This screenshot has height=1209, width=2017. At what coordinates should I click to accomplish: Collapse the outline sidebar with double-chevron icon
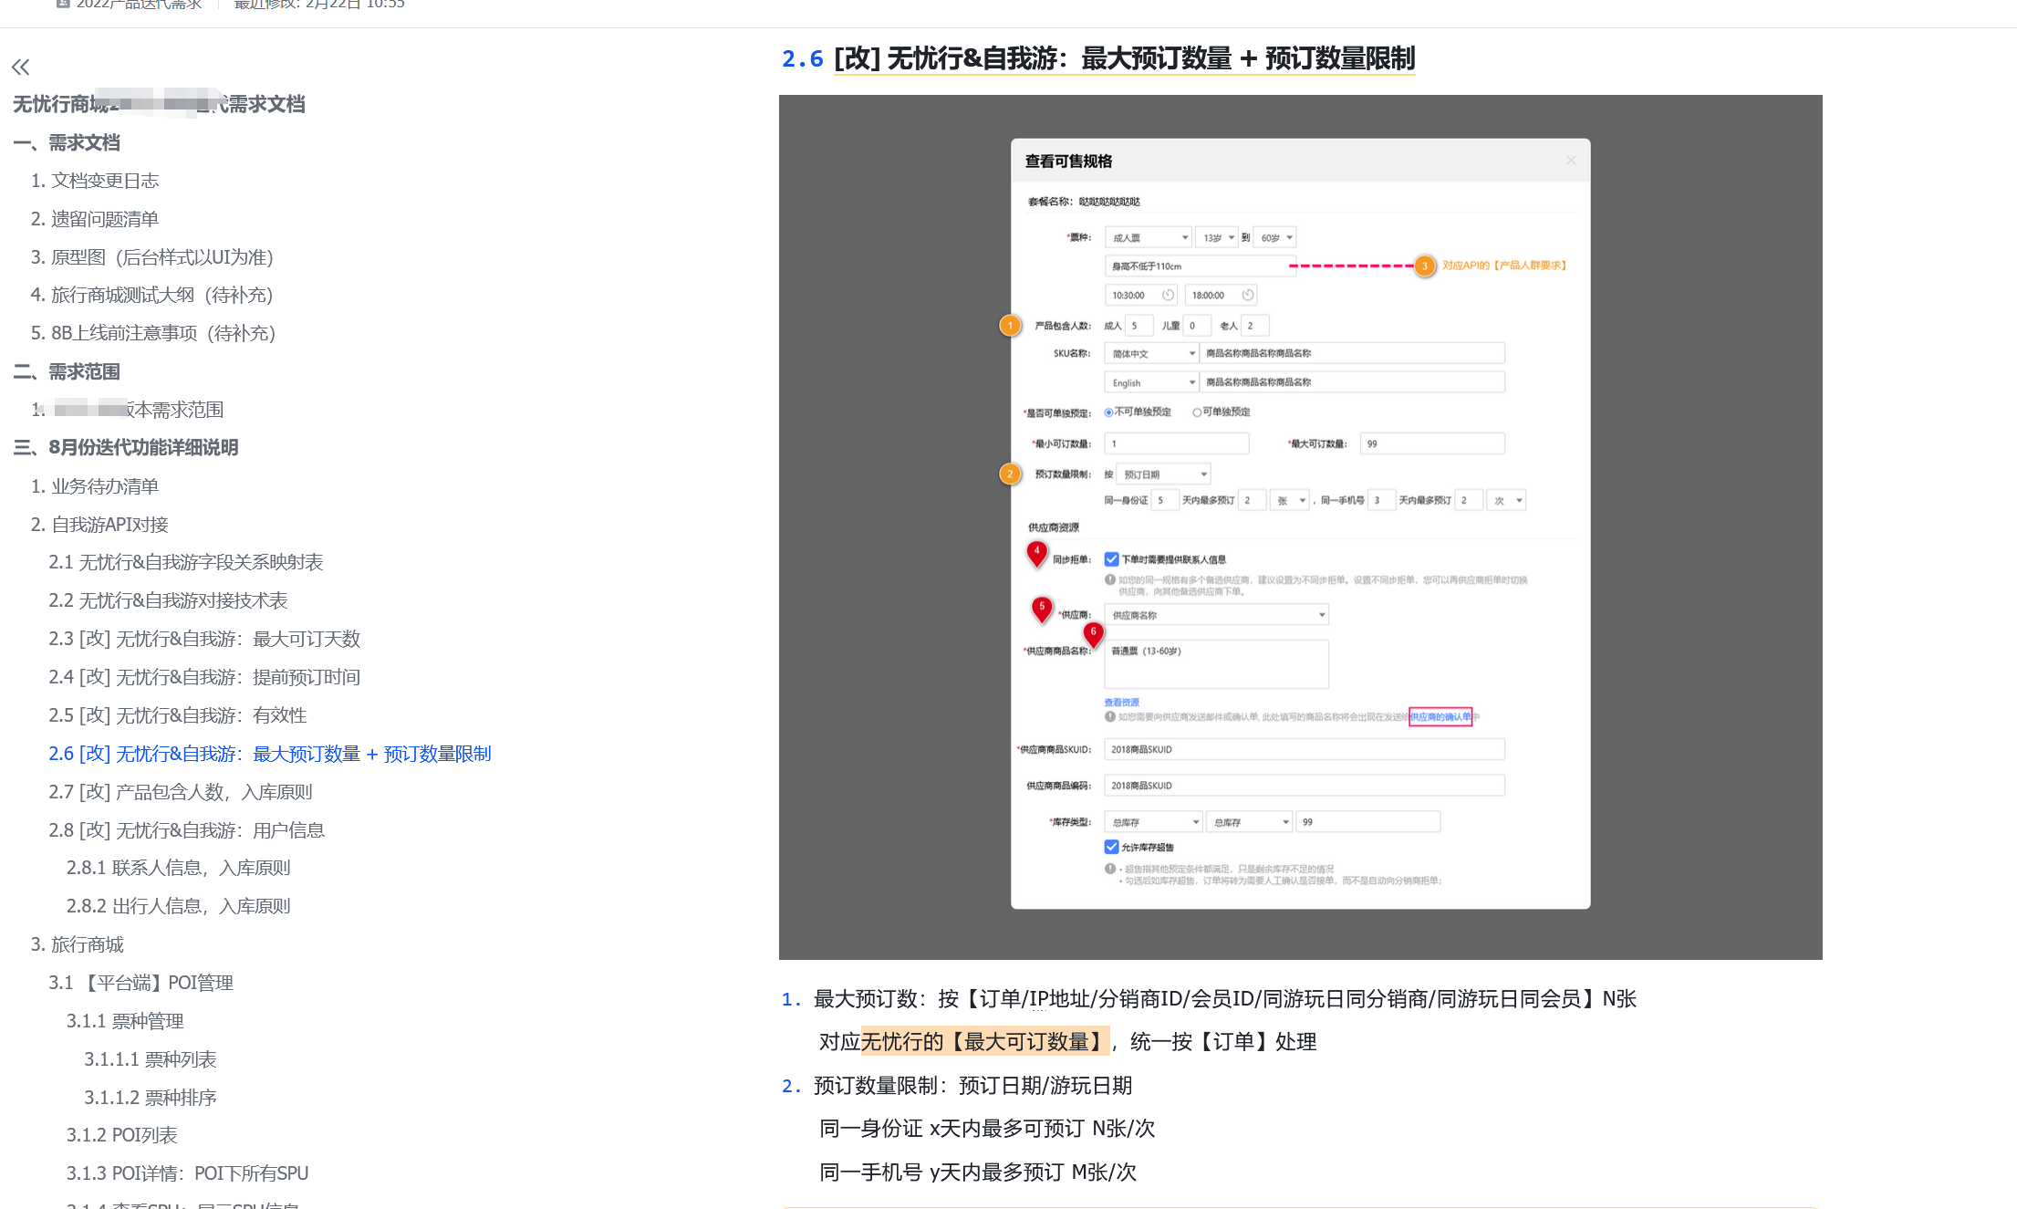click(x=20, y=67)
